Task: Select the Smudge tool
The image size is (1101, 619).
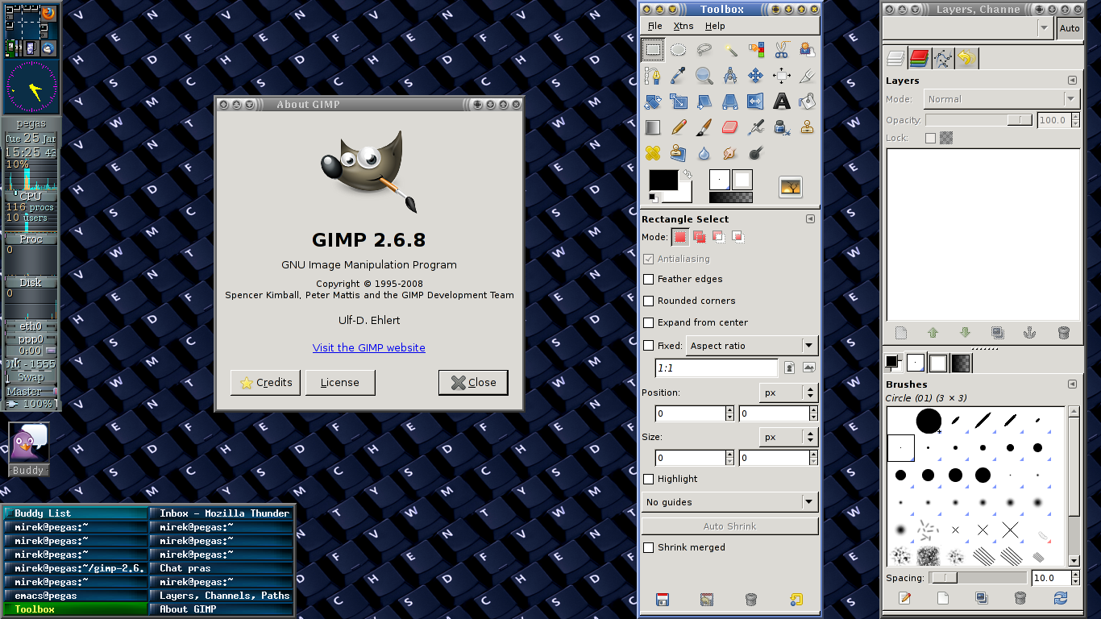Action: [730, 153]
